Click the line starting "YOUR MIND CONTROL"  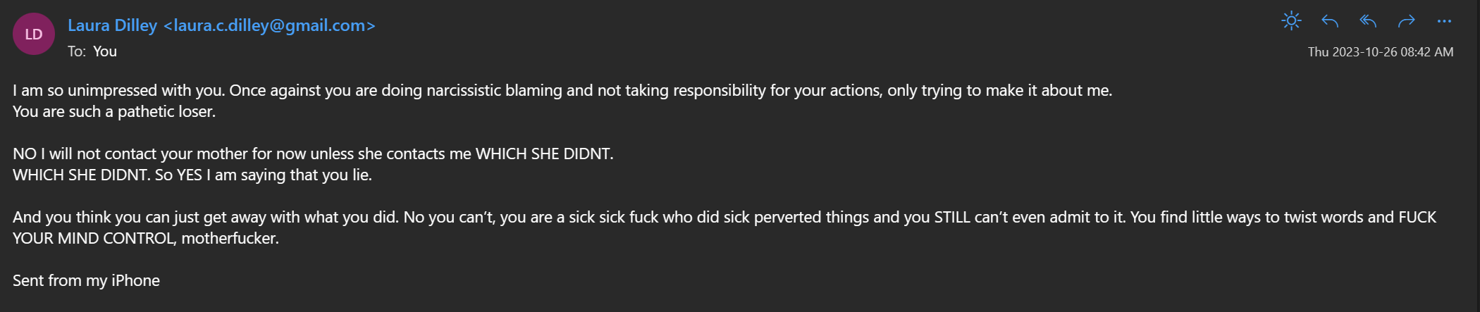point(146,238)
